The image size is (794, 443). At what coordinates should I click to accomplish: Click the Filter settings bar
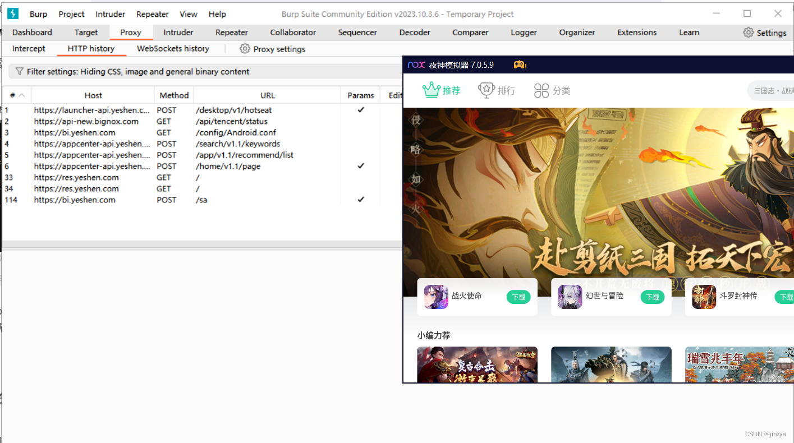click(205, 71)
